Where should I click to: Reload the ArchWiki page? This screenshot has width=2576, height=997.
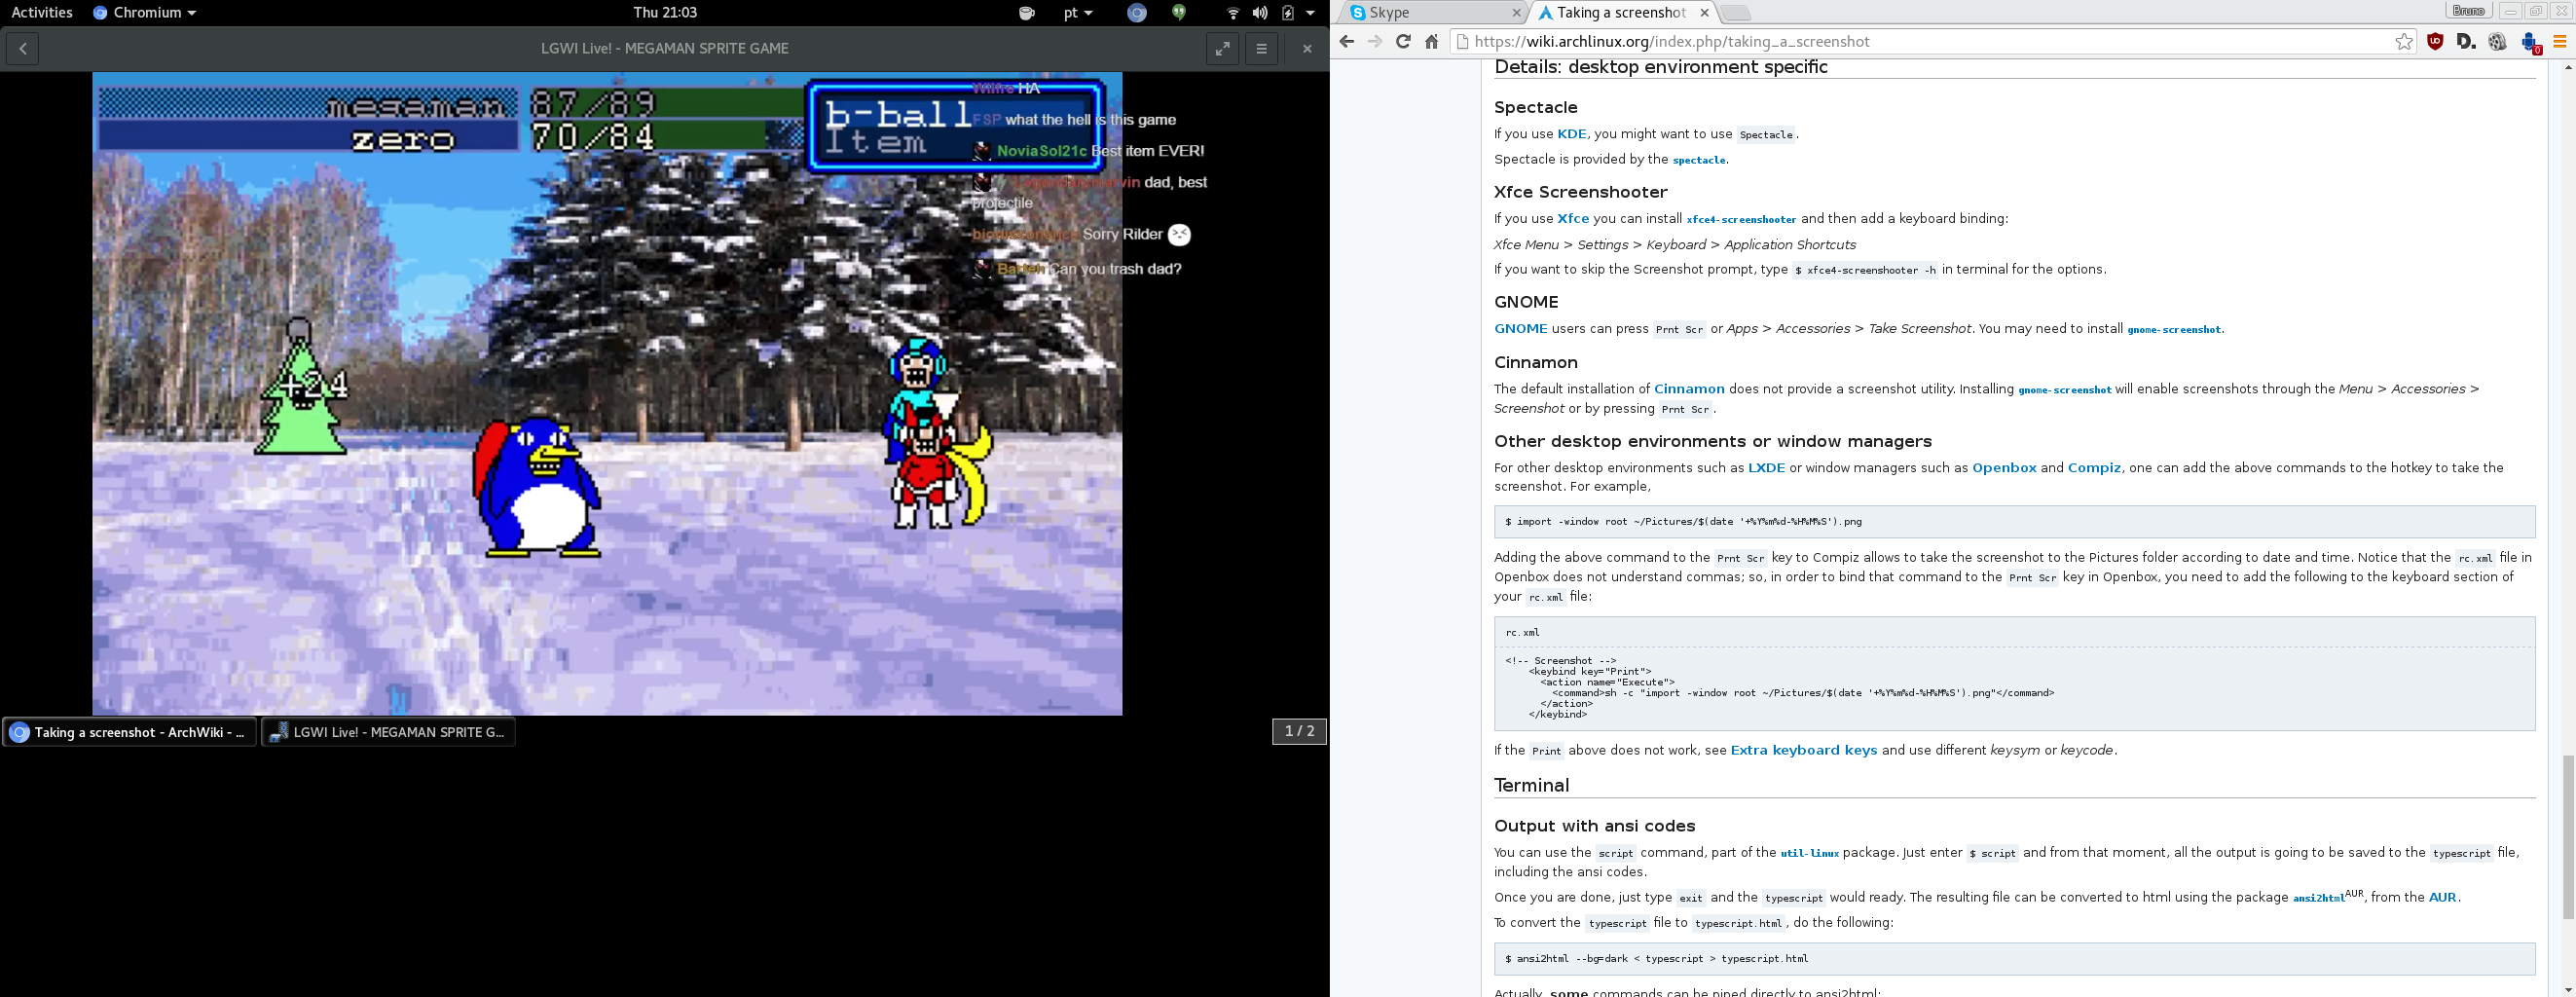click(1403, 42)
